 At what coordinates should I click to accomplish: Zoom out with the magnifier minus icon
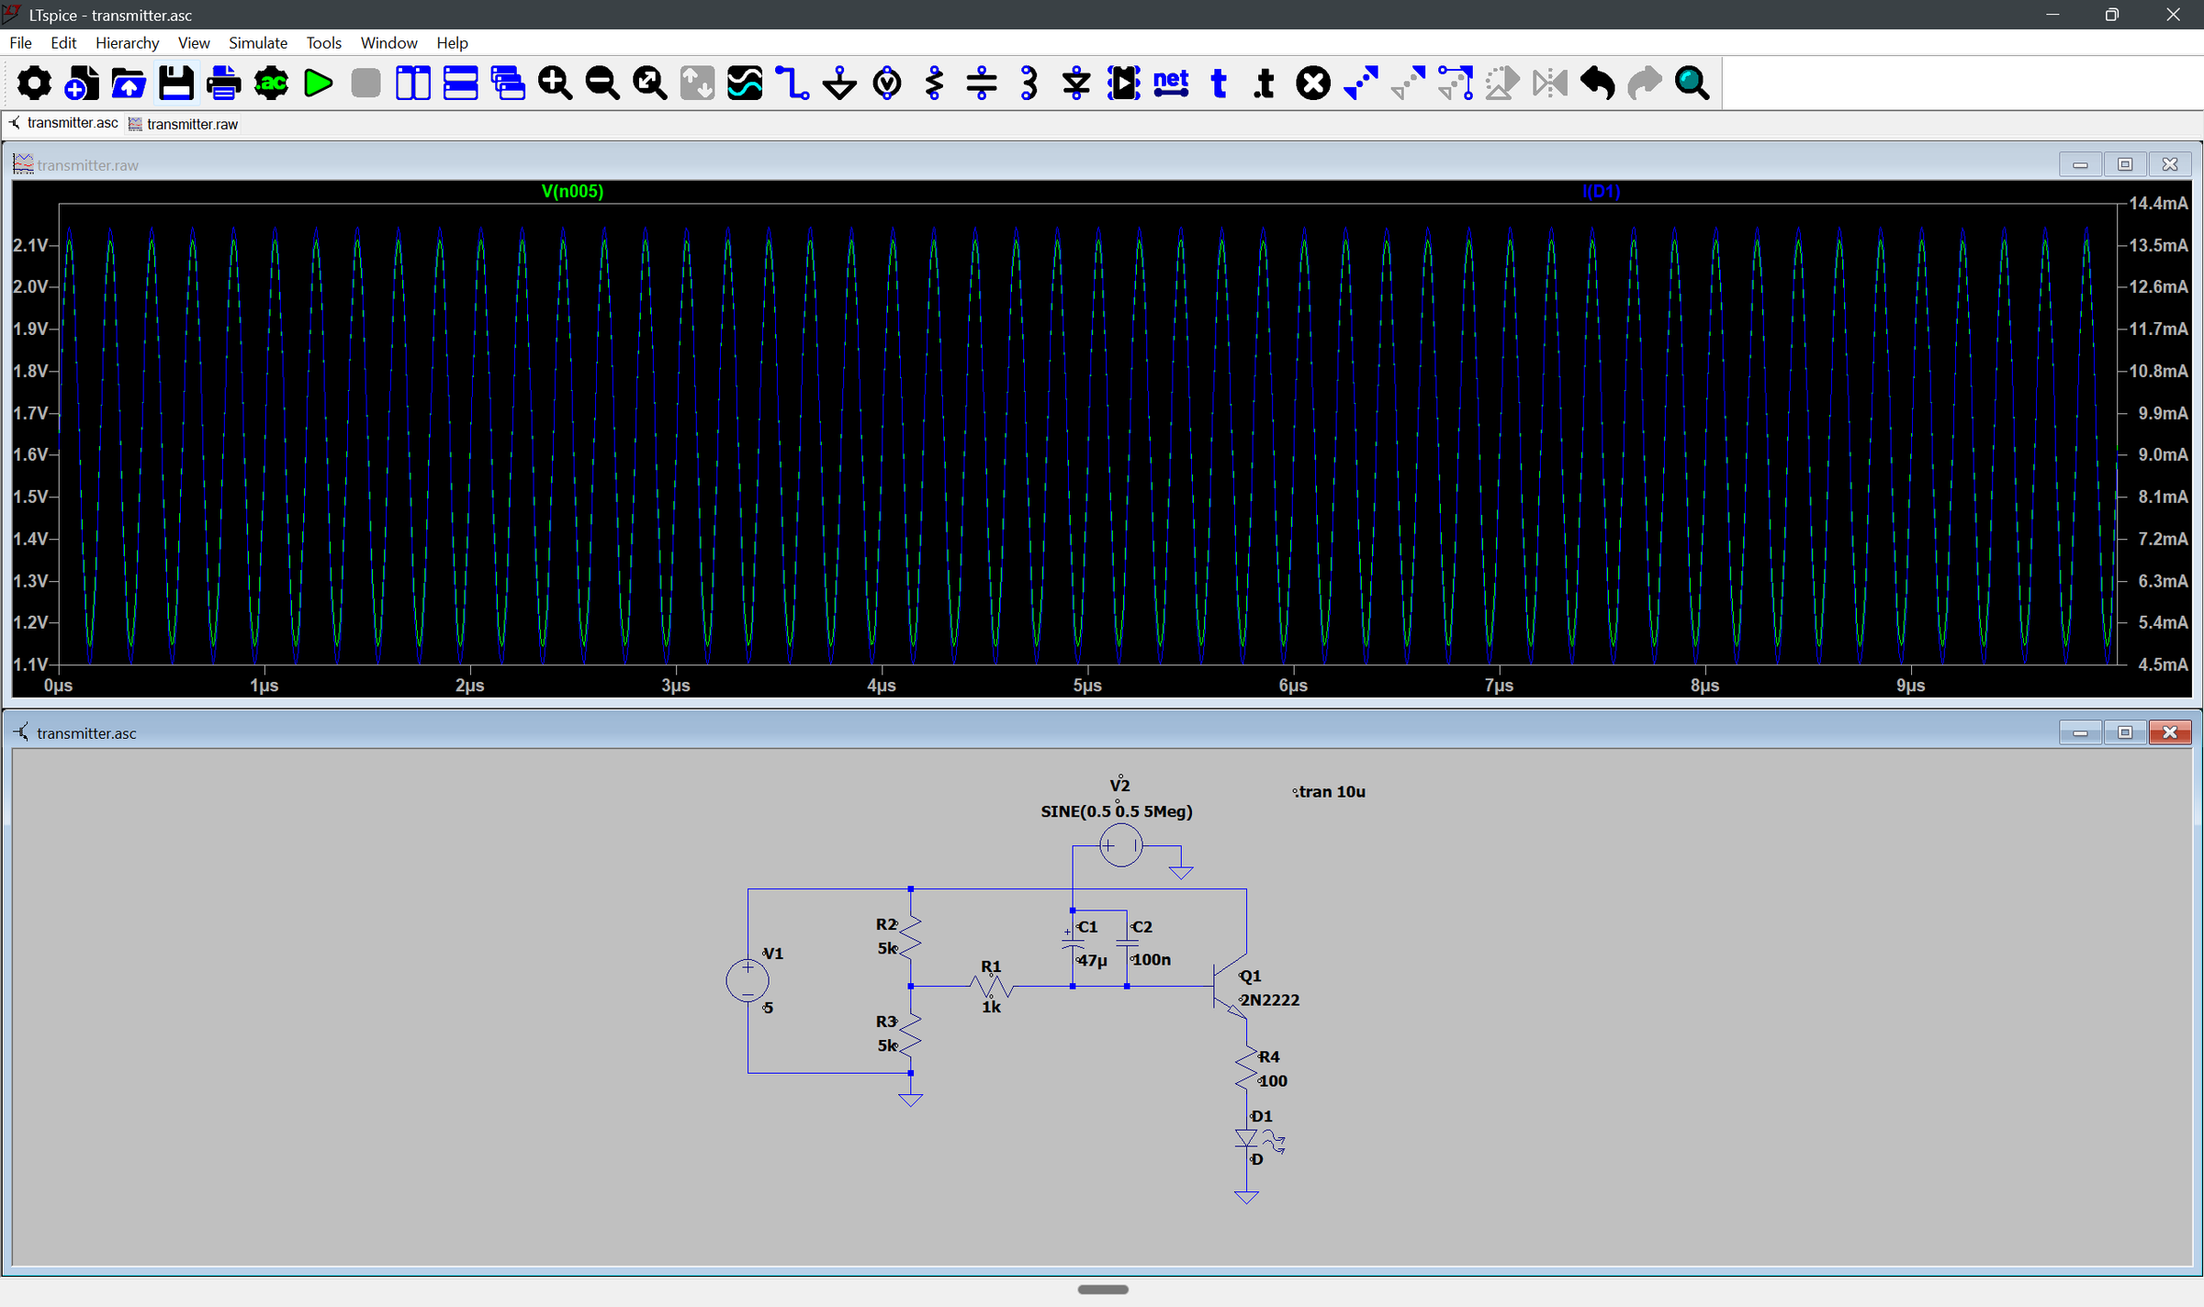coord(602,84)
